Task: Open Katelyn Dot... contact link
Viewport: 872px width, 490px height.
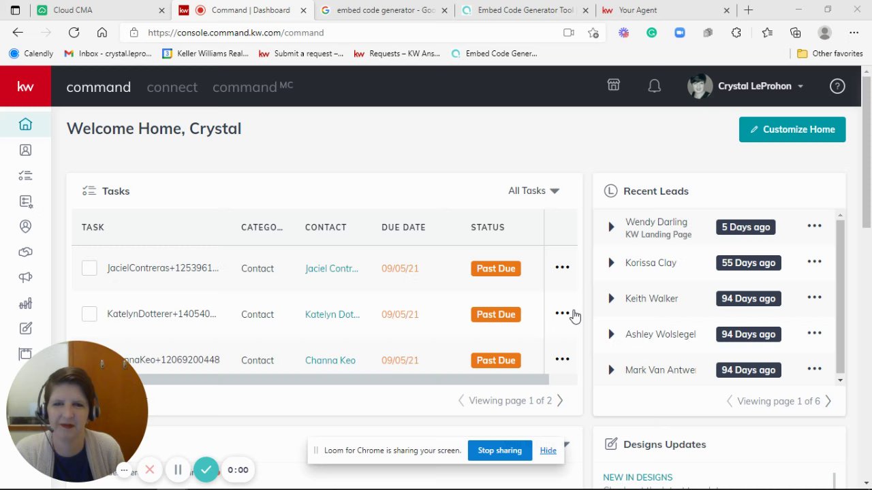Action: click(332, 314)
